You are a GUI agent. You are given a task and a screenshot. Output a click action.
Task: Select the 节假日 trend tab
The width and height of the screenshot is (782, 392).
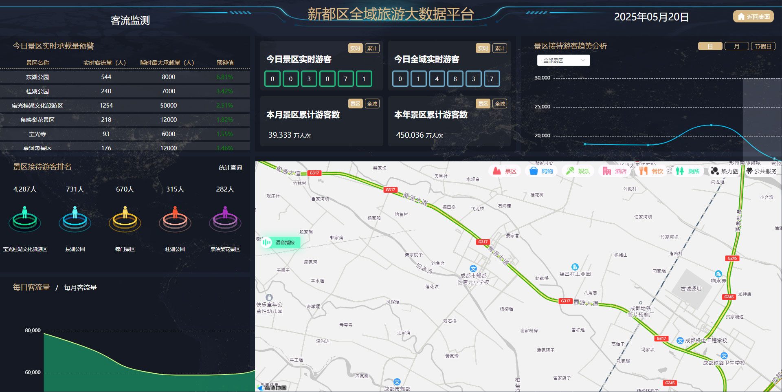[x=763, y=46]
